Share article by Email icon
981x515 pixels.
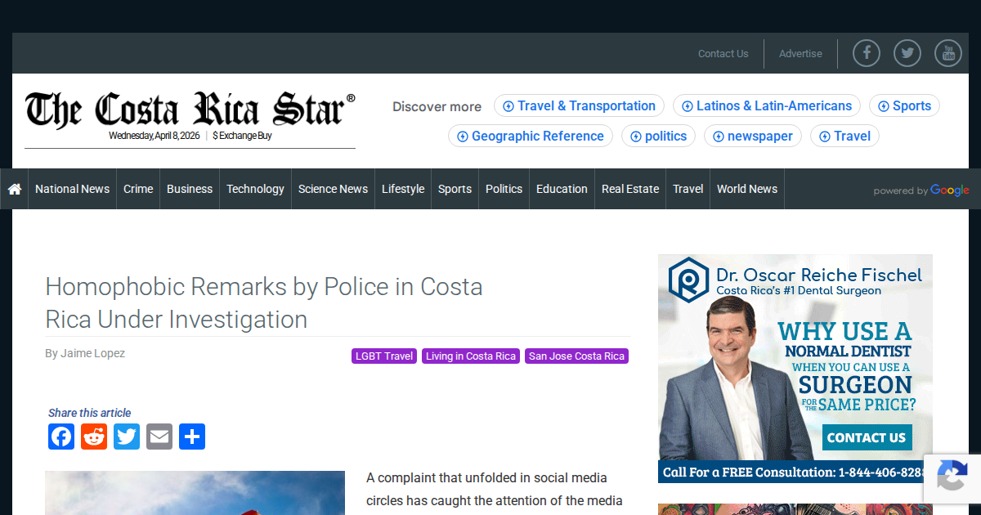point(159,437)
